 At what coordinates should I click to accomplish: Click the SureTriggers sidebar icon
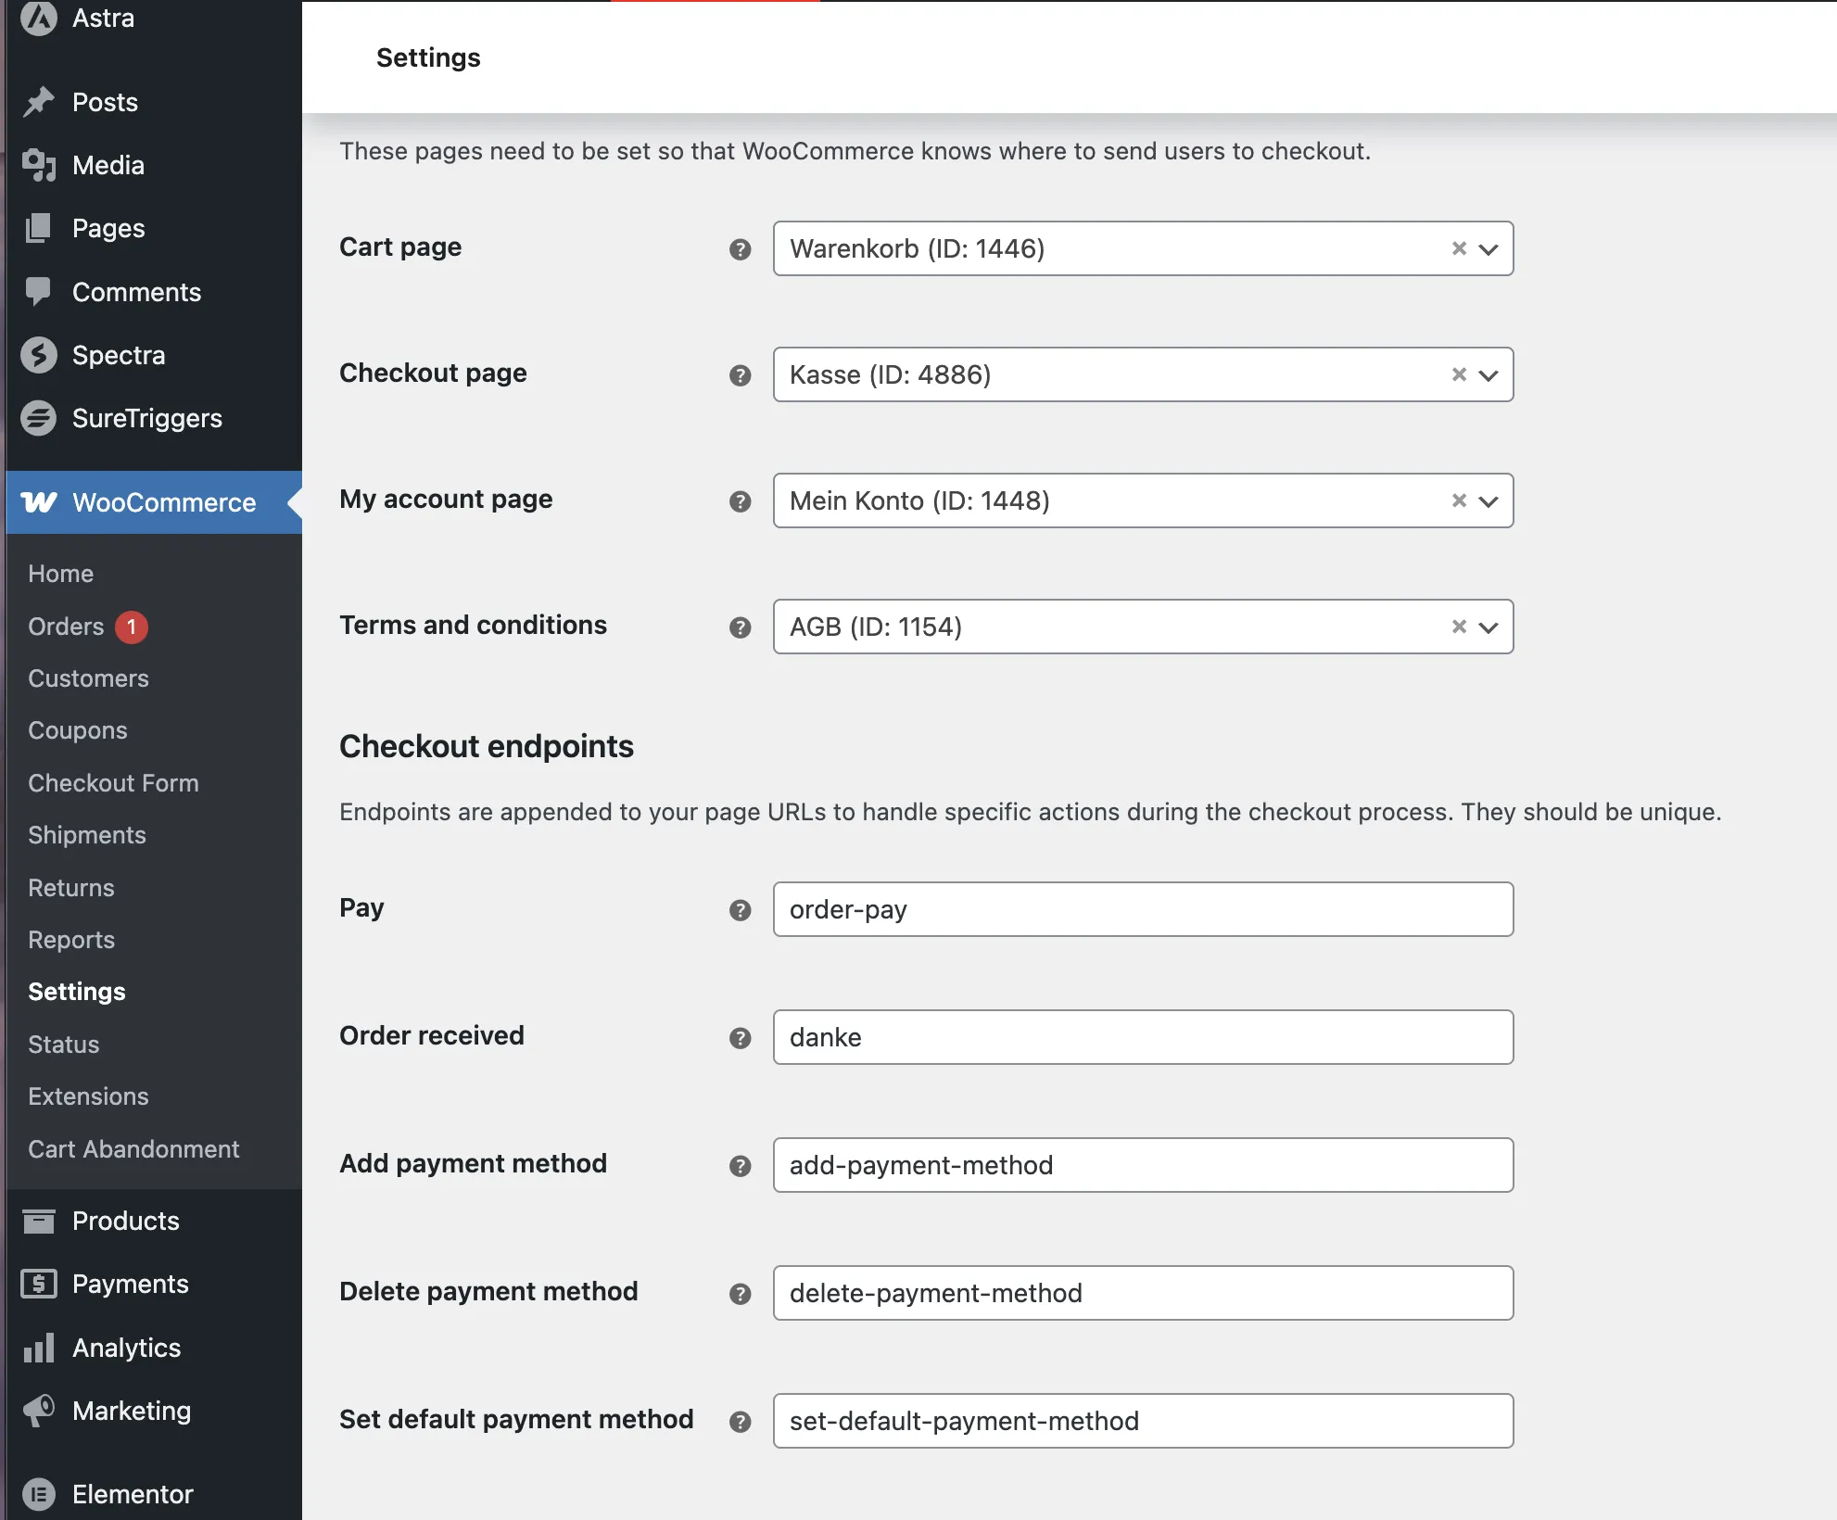tap(39, 418)
